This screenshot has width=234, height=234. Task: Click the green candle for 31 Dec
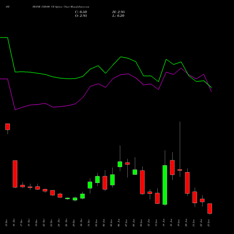tap(90, 185)
